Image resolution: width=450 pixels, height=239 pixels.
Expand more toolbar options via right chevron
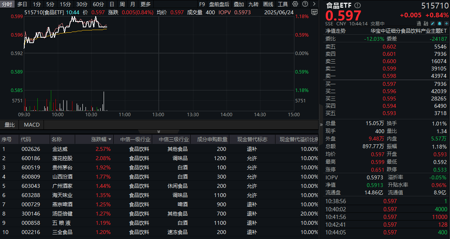click(314, 5)
